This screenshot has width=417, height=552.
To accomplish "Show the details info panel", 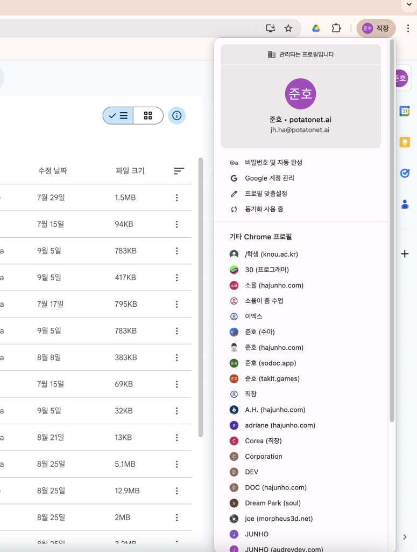I will click(x=177, y=115).
